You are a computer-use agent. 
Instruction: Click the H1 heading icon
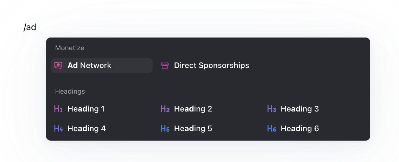[x=58, y=109]
